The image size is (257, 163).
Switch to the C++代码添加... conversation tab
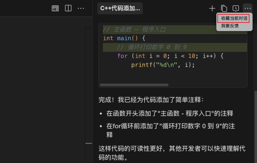coord(120,9)
